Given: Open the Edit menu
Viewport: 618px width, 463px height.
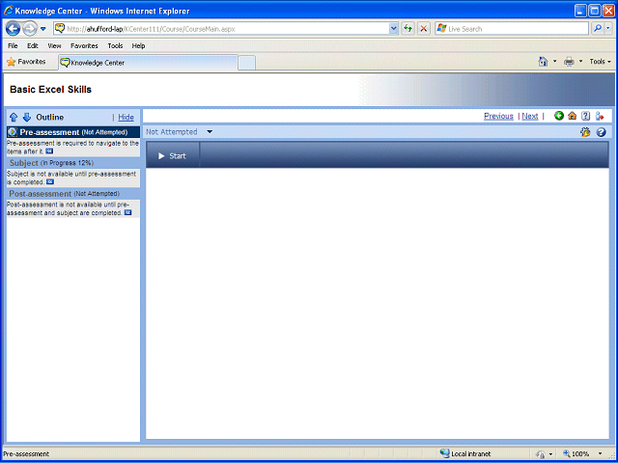Looking at the screenshot, I should 32,45.
